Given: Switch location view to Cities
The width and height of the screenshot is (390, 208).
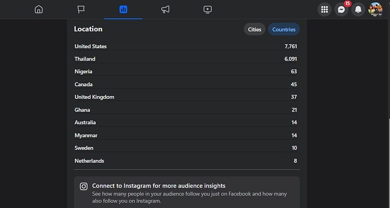Looking at the screenshot, I should [254, 29].
